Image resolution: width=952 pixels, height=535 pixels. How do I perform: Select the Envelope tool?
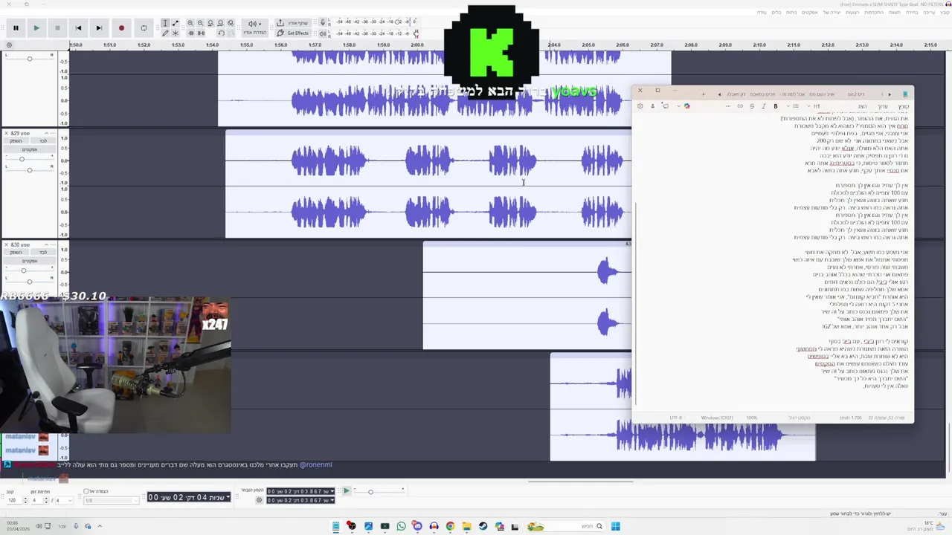pos(176,23)
